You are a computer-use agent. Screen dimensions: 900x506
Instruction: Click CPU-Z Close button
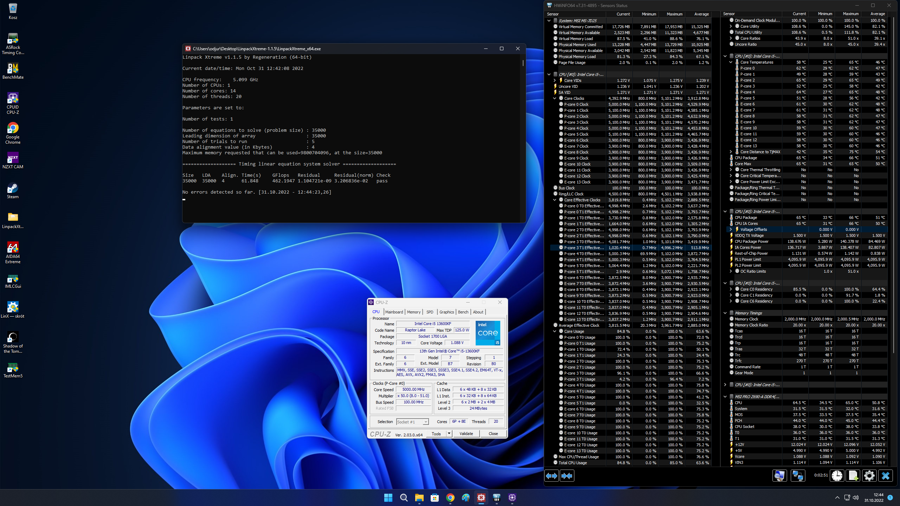point(493,434)
